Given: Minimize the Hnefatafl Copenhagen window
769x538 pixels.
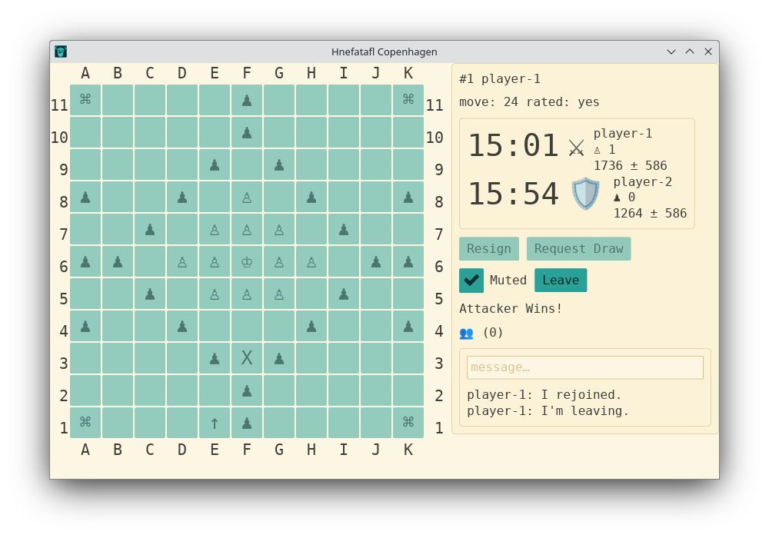Looking at the screenshot, I should coord(671,51).
